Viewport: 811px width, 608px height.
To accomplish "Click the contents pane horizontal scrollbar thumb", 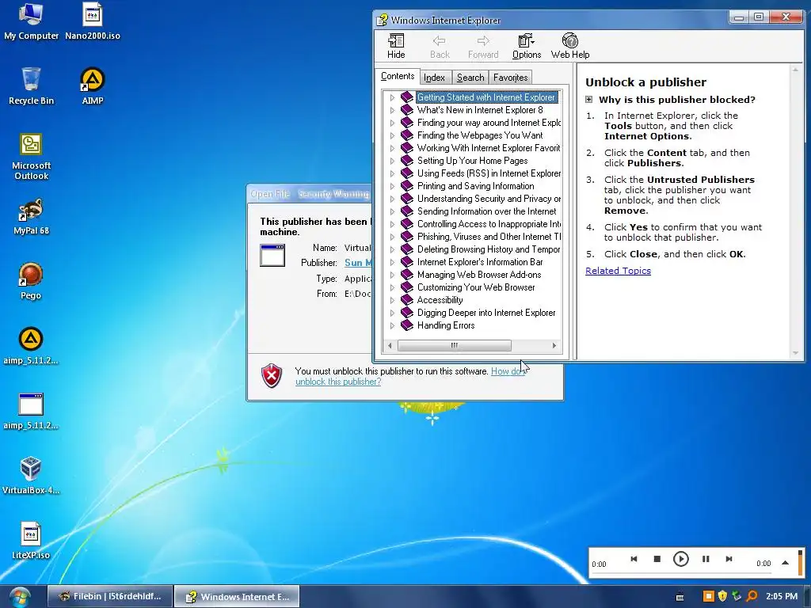I will point(454,345).
